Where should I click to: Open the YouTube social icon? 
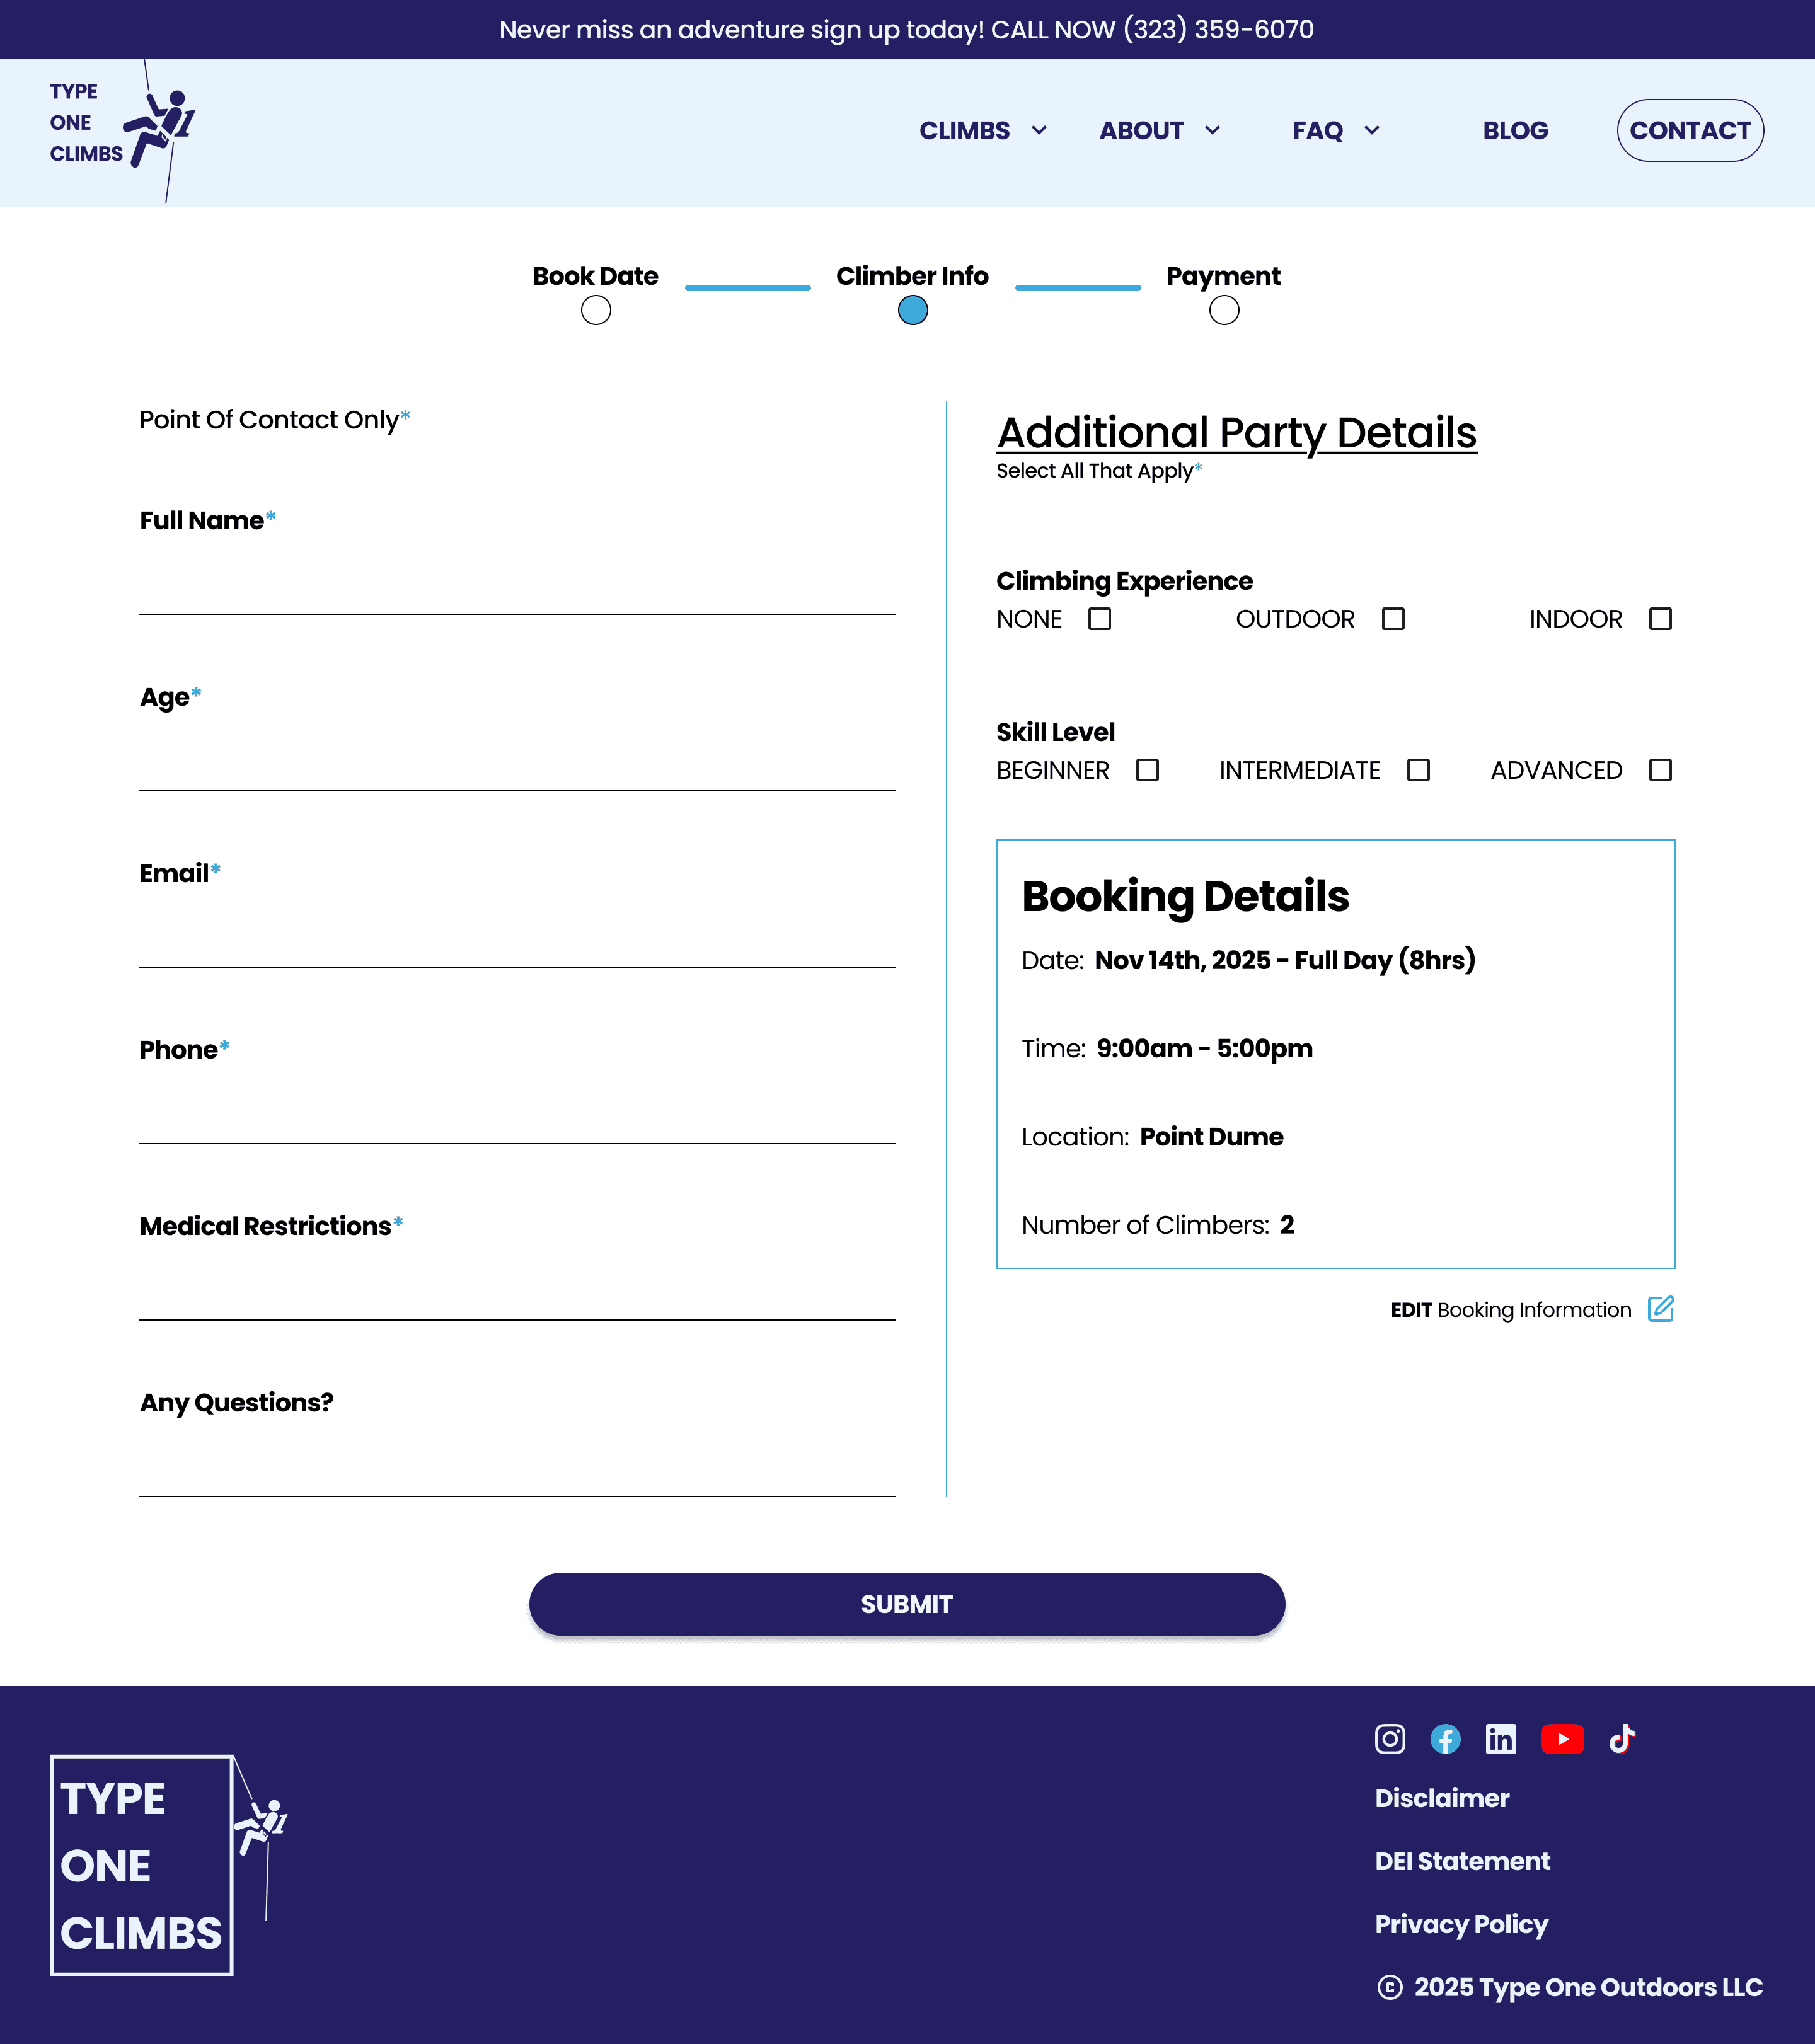click(x=1562, y=1739)
